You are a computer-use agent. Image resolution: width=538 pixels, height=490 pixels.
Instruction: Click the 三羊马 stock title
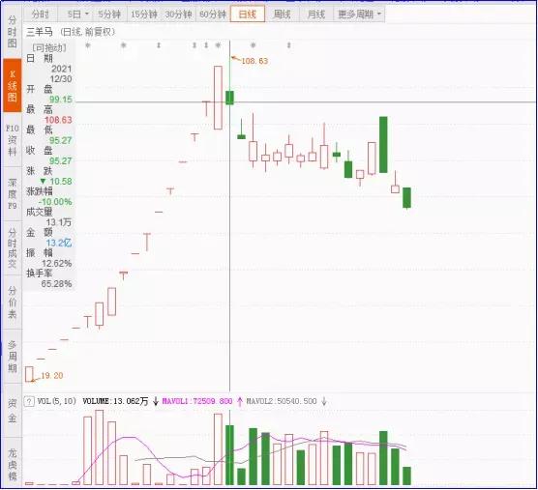[x=40, y=32]
